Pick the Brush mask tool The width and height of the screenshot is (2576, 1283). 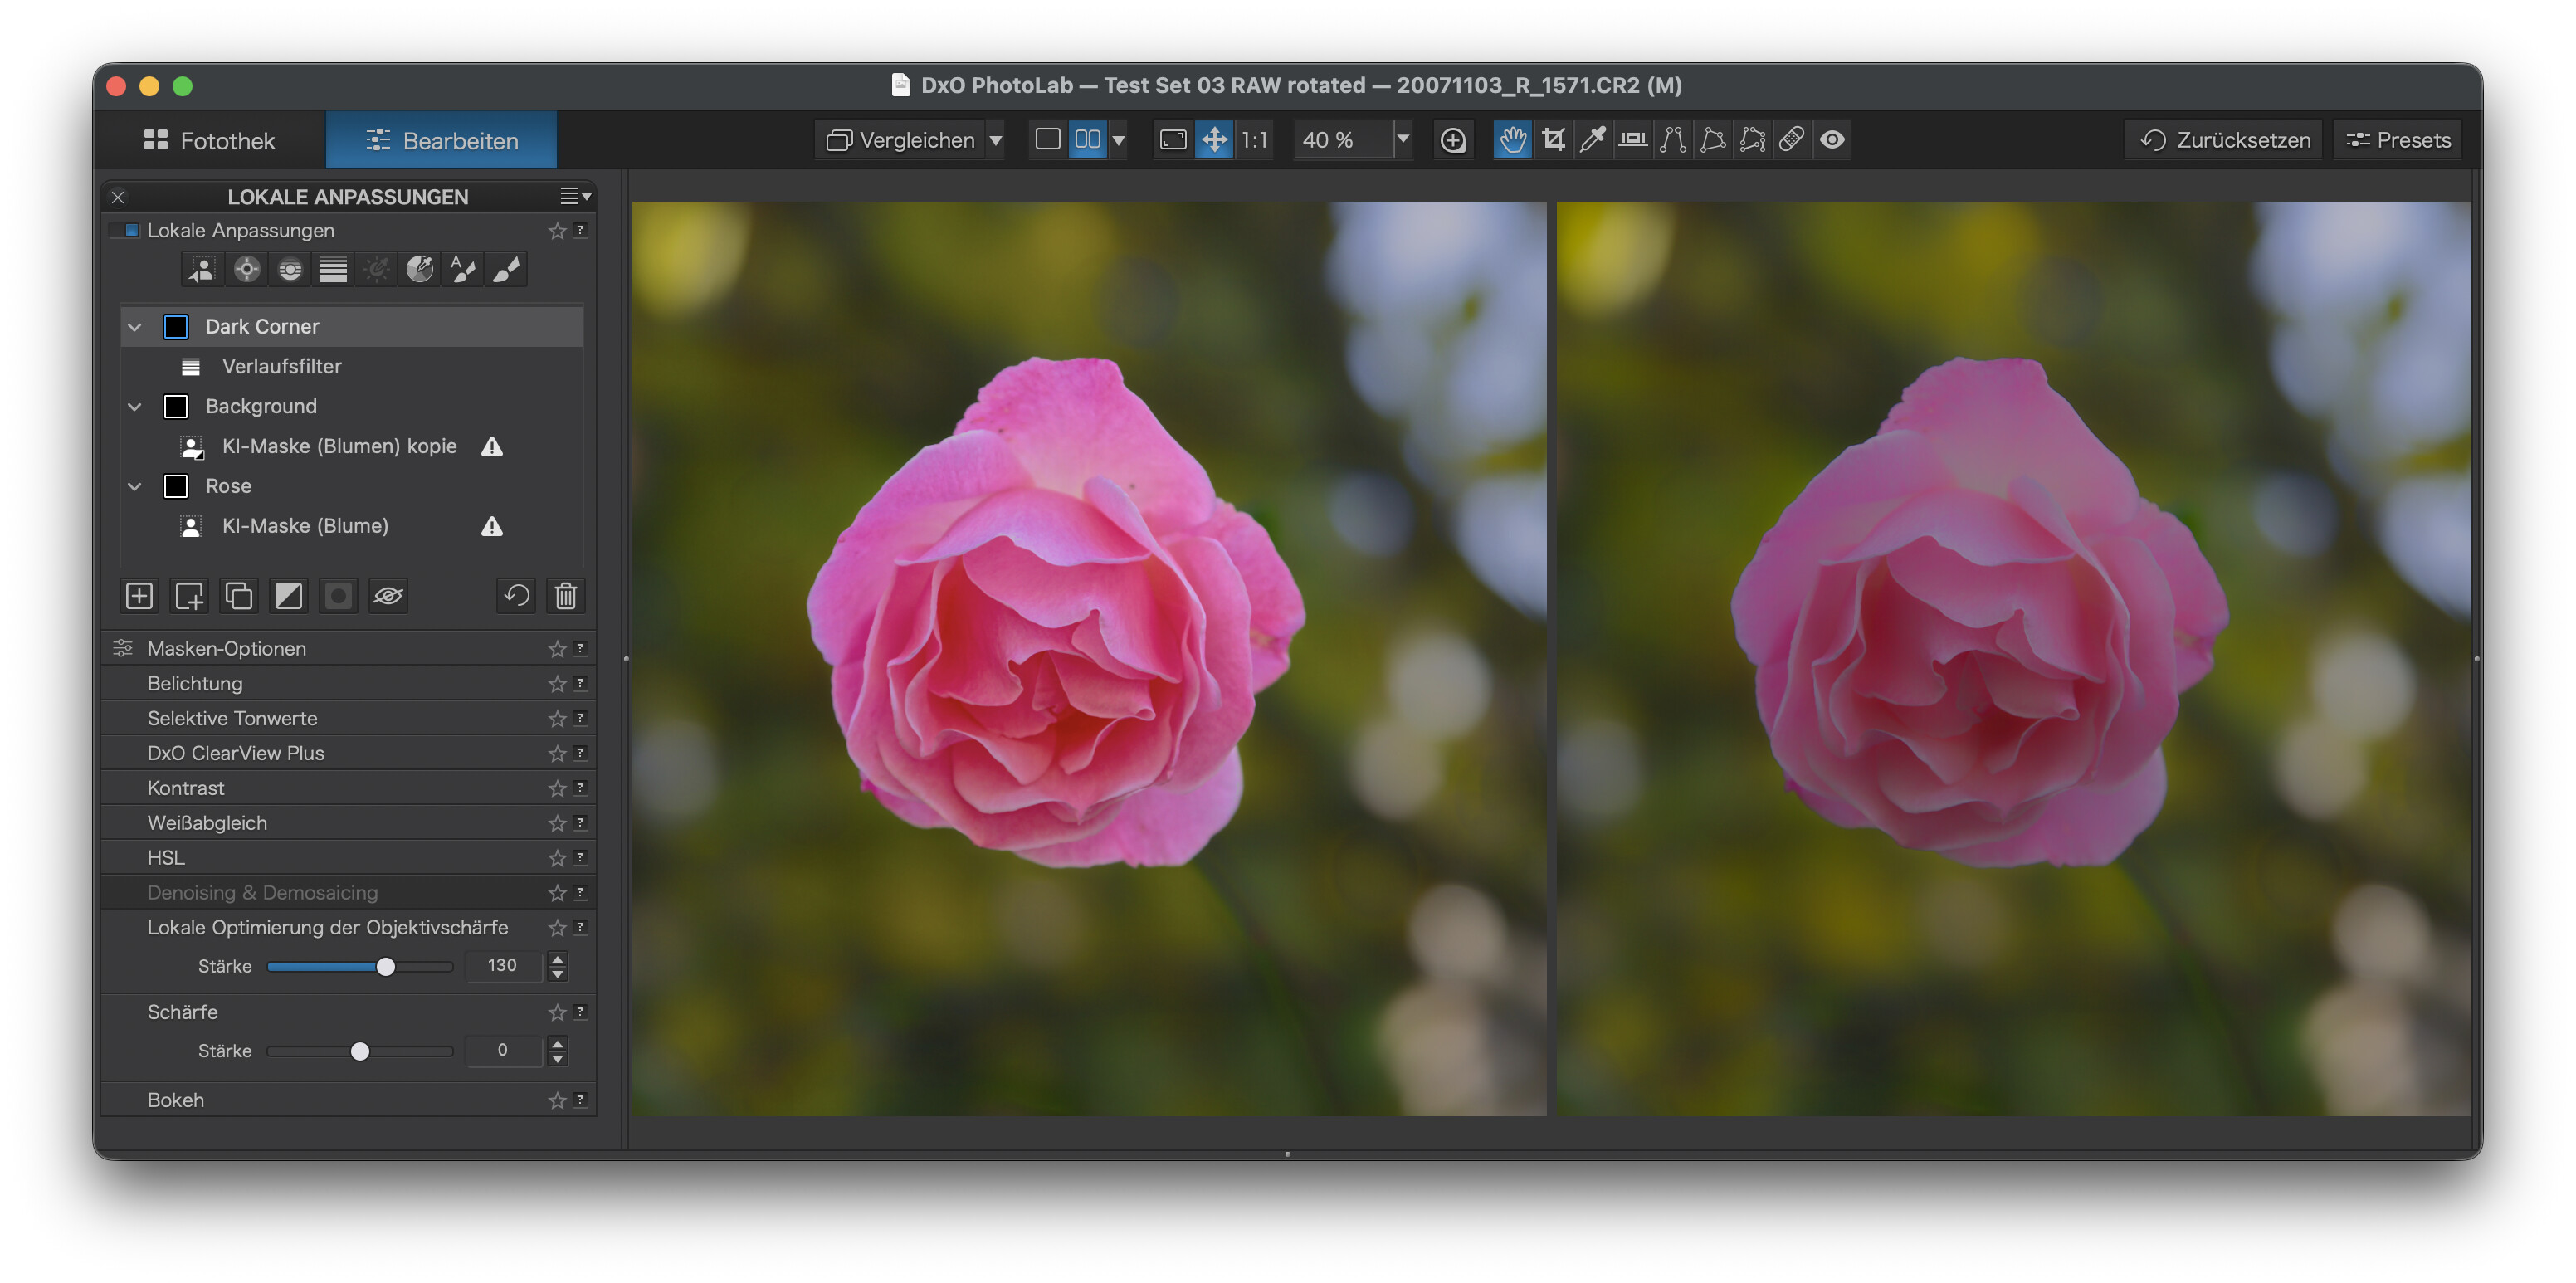pos(507,269)
